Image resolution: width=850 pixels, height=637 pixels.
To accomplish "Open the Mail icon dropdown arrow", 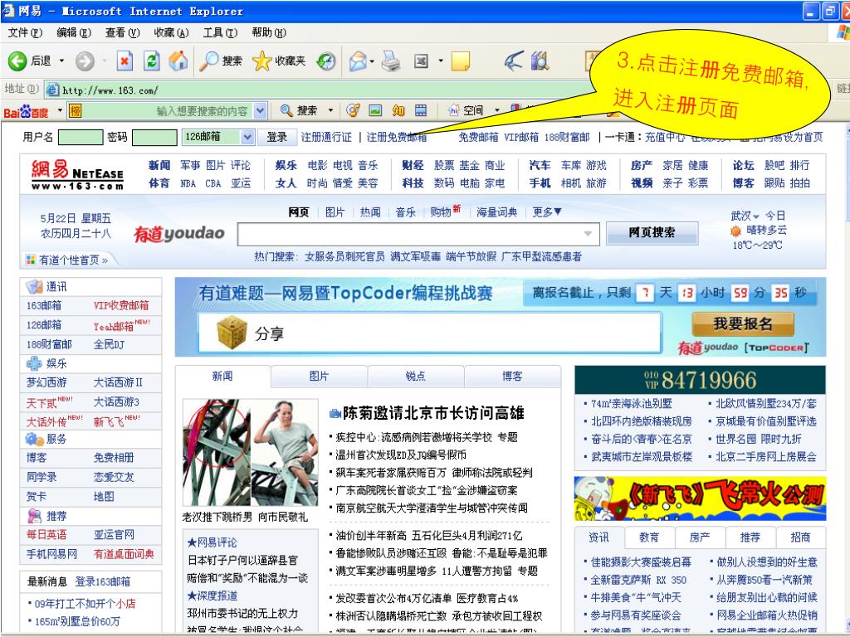I will (372, 61).
